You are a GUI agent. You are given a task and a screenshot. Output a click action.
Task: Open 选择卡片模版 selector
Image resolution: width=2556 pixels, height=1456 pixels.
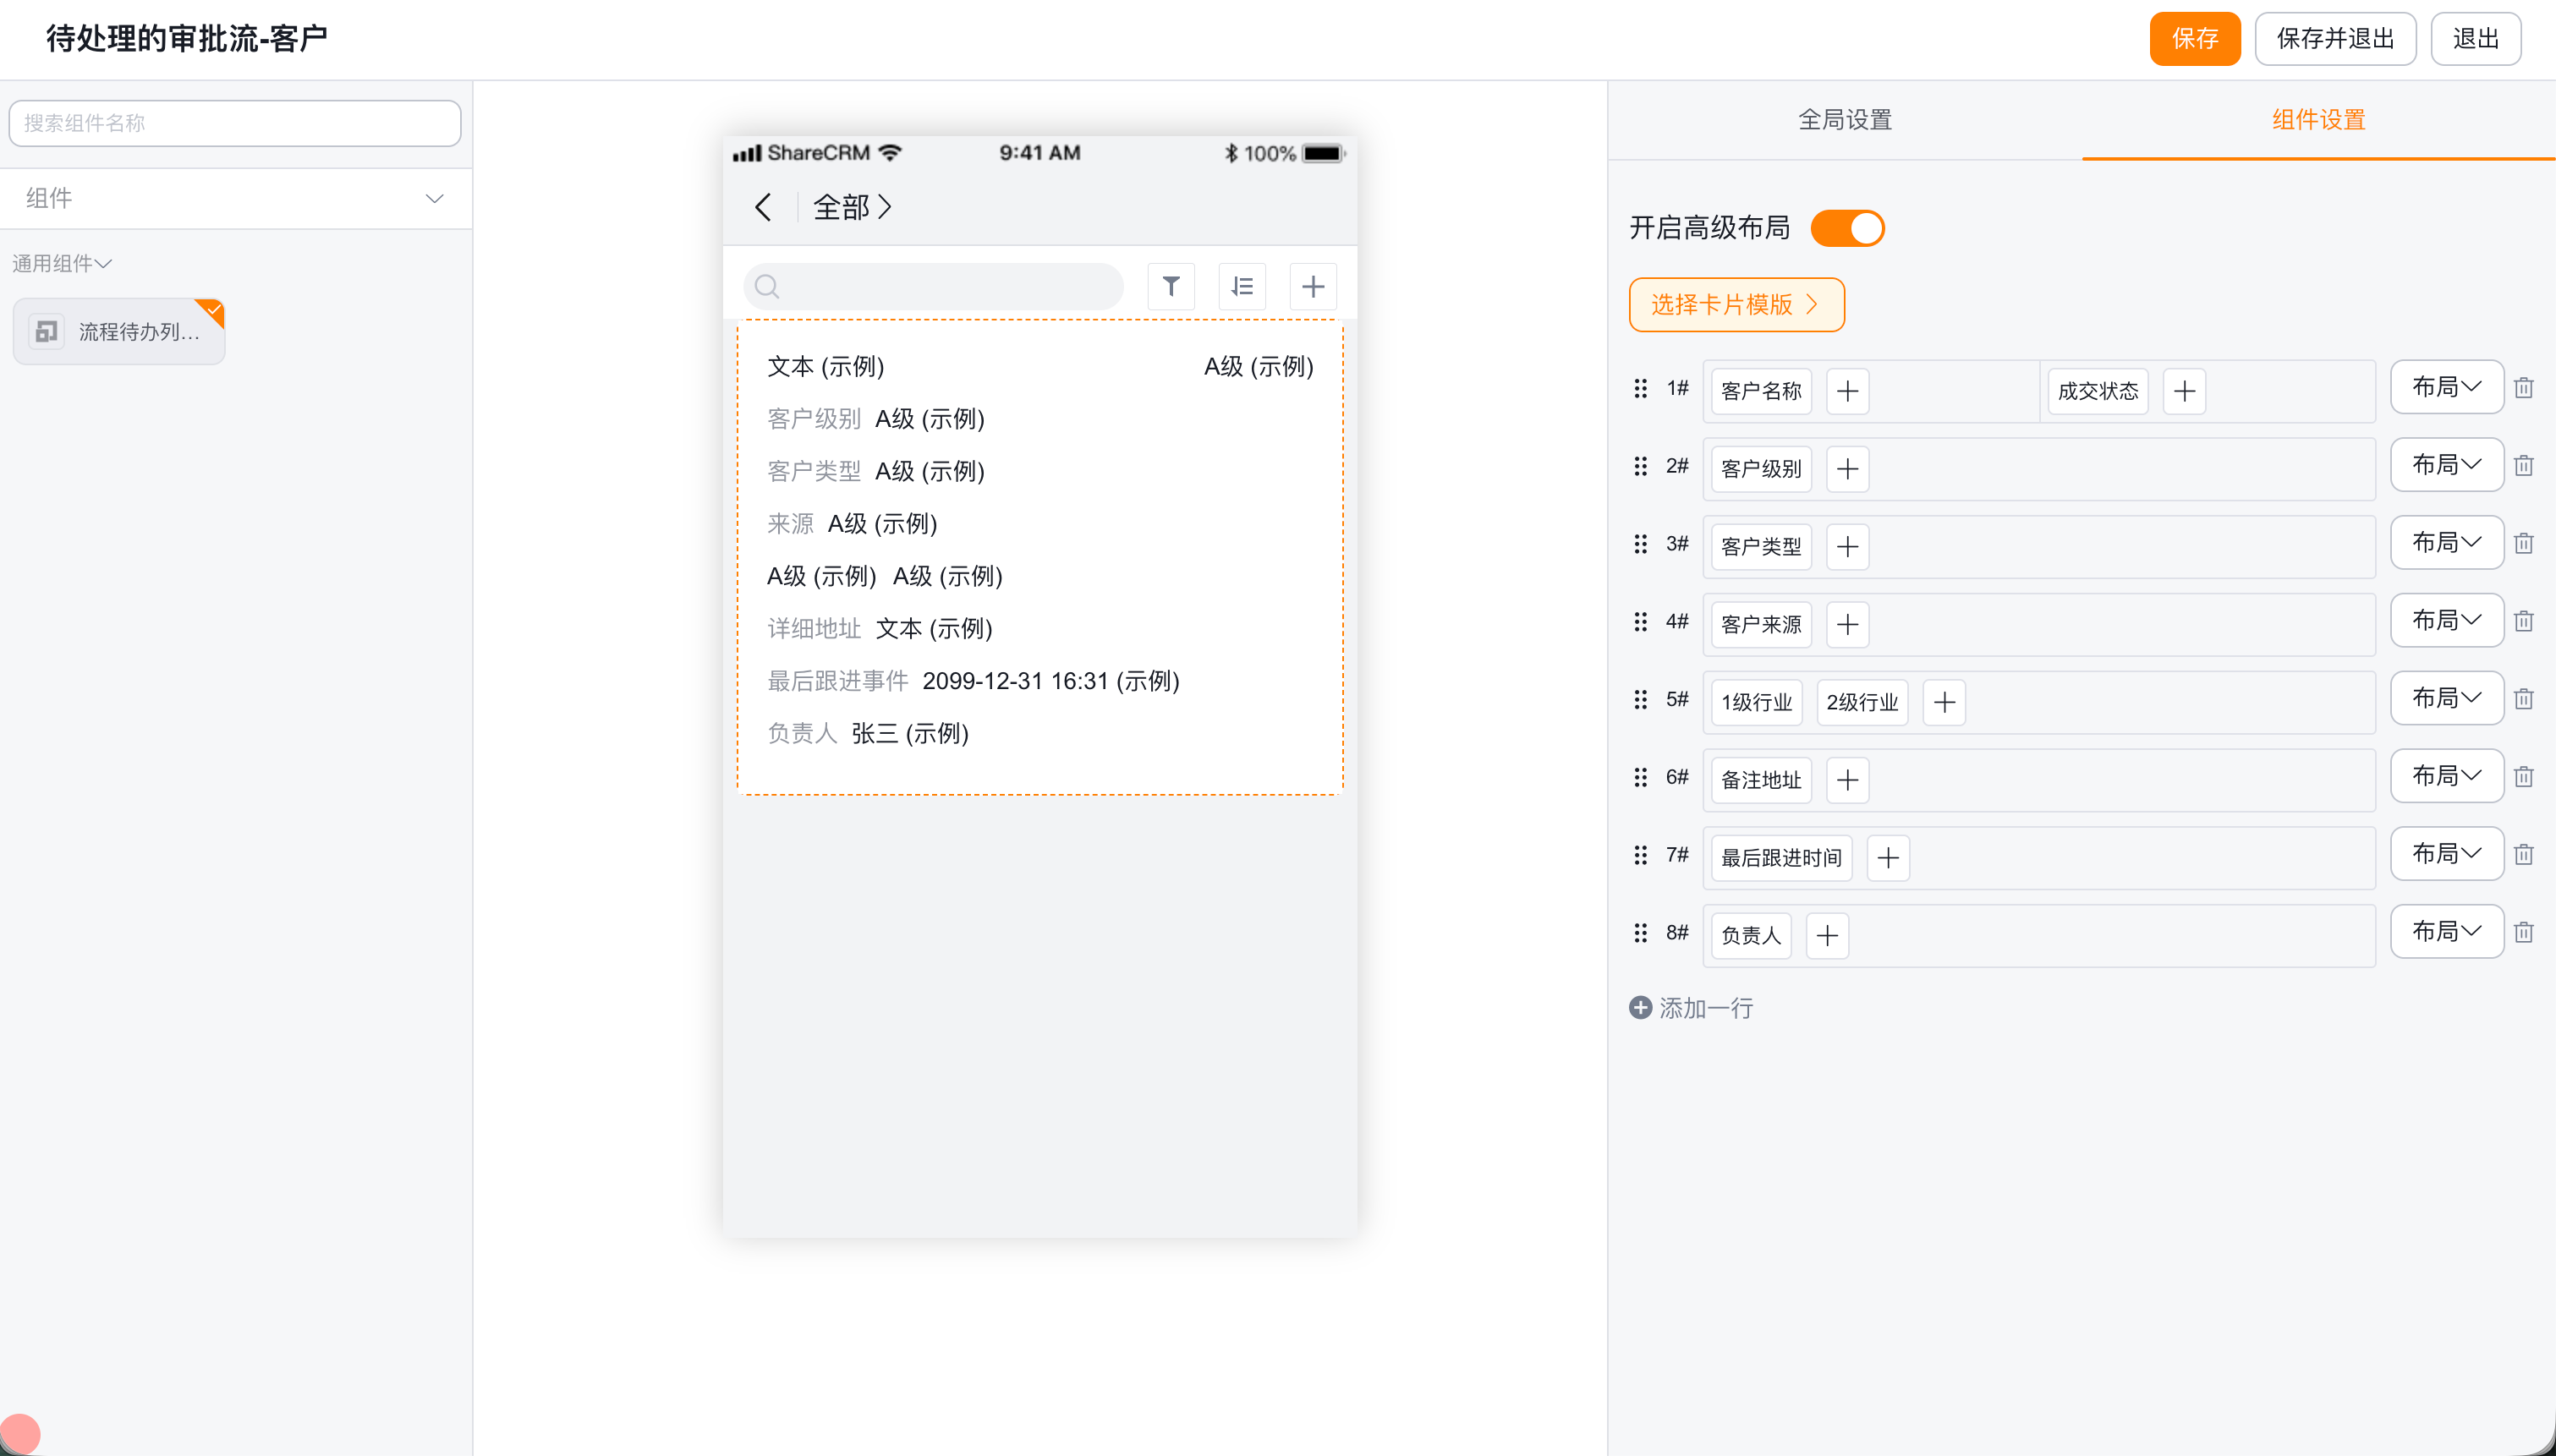(x=1736, y=305)
